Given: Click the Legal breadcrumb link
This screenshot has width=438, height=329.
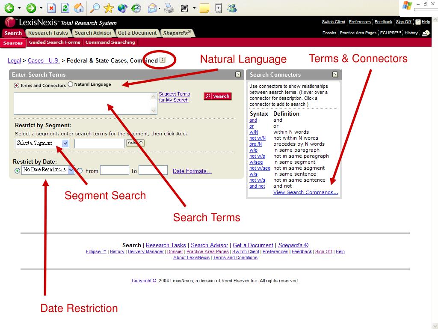Looking at the screenshot, I should tap(14, 60).
